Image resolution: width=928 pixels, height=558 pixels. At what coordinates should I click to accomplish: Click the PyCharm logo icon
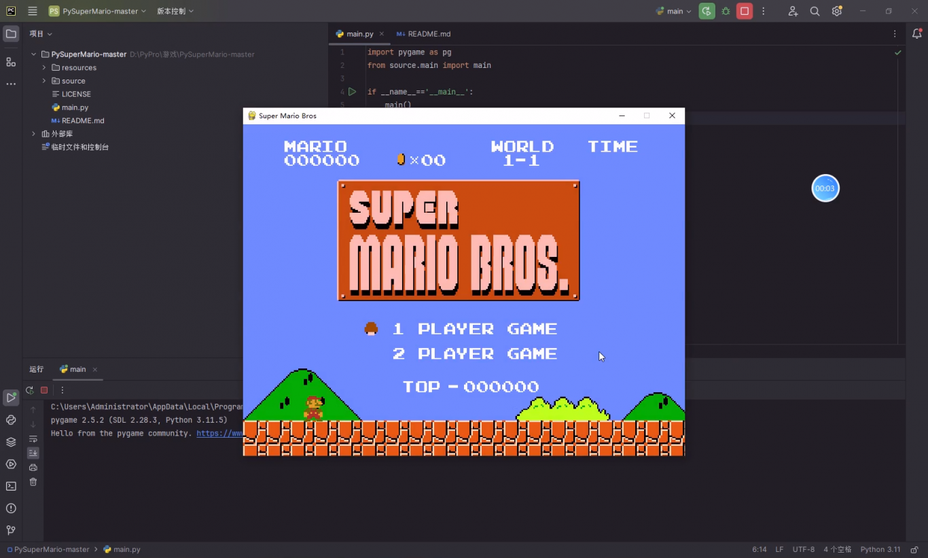11,11
